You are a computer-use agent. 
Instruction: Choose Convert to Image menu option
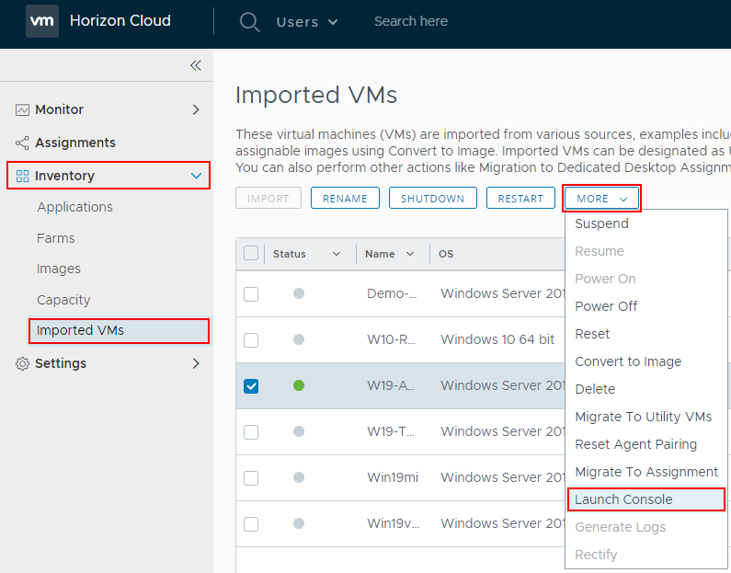pyautogui.click(x=628, y=361)
